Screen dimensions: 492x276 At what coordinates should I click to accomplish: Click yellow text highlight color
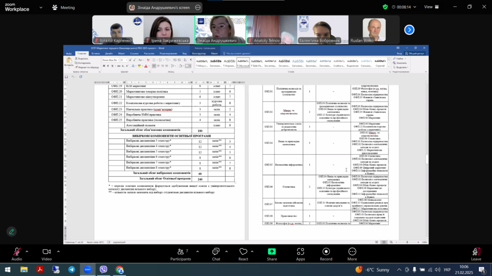(x=139, y=66)
